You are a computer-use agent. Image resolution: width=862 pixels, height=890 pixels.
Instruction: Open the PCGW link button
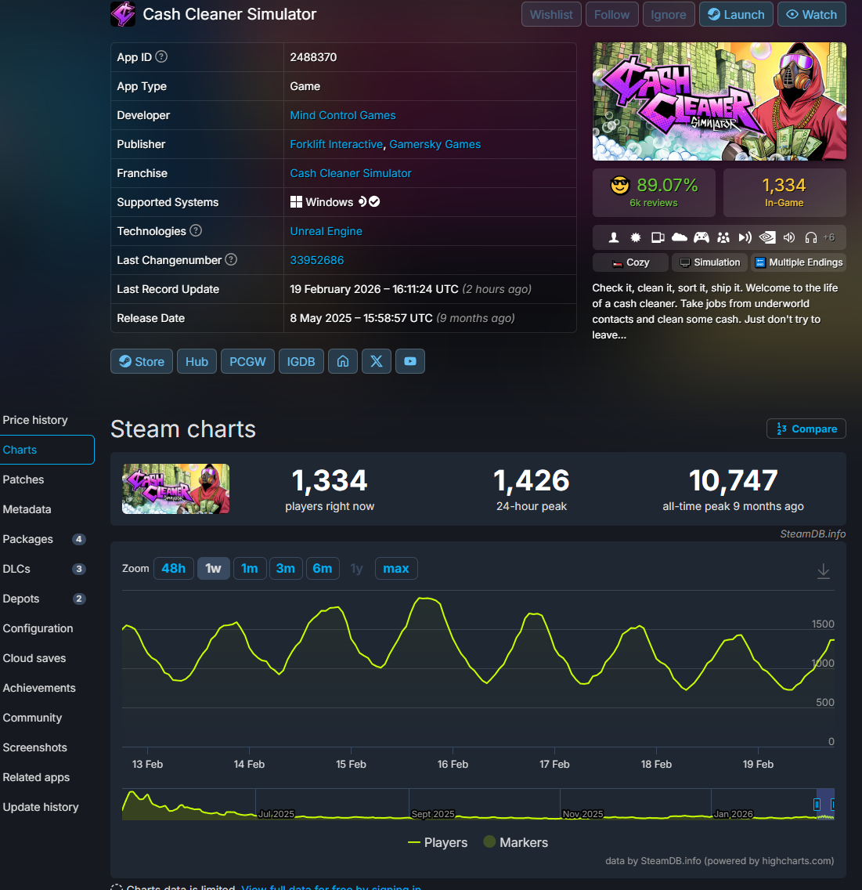click(x=248, y=361)
